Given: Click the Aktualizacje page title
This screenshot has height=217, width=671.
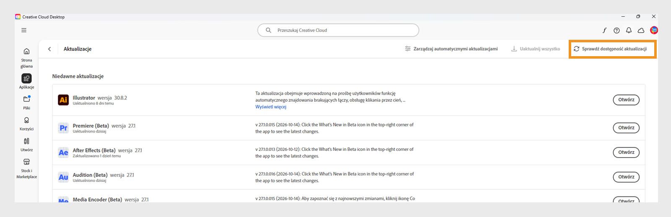Looking at the screenshot, I should tap(78, 49).
